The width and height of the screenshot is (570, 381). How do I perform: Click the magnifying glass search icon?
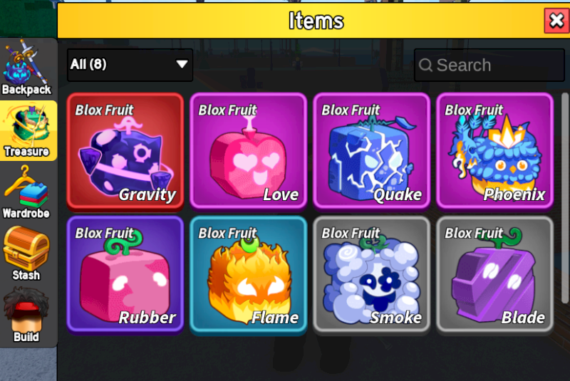click(425, 66)
